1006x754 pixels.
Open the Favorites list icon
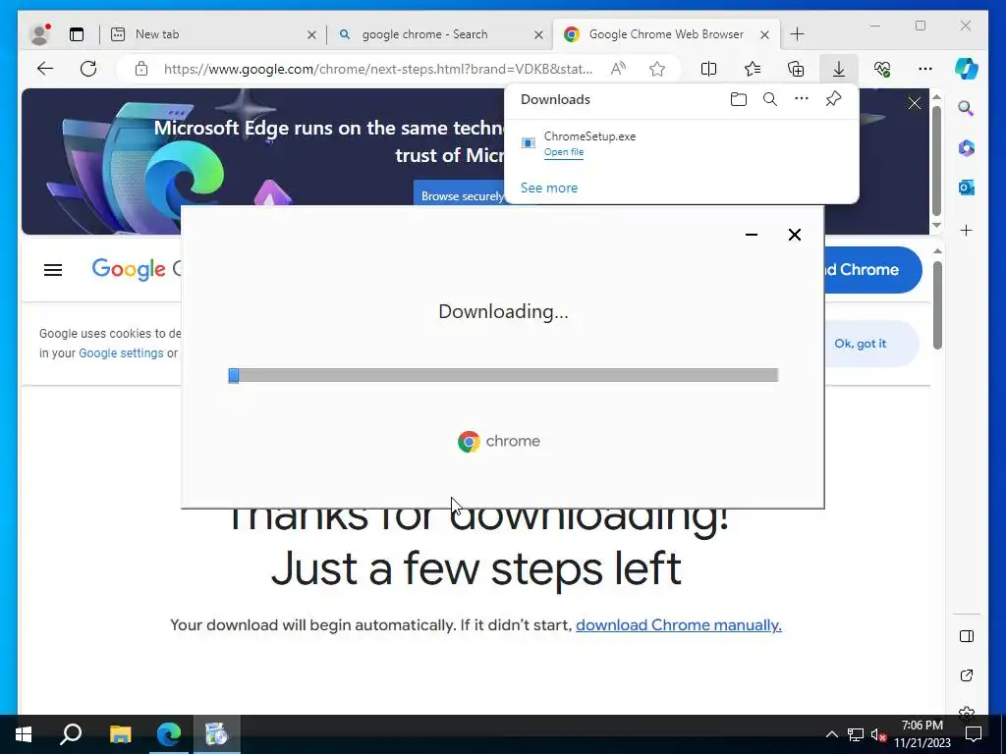753,69
